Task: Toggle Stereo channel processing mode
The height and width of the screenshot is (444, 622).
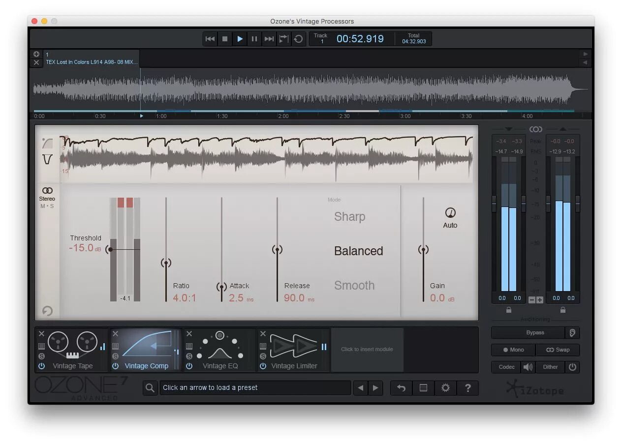Action: tap(47, 194)
